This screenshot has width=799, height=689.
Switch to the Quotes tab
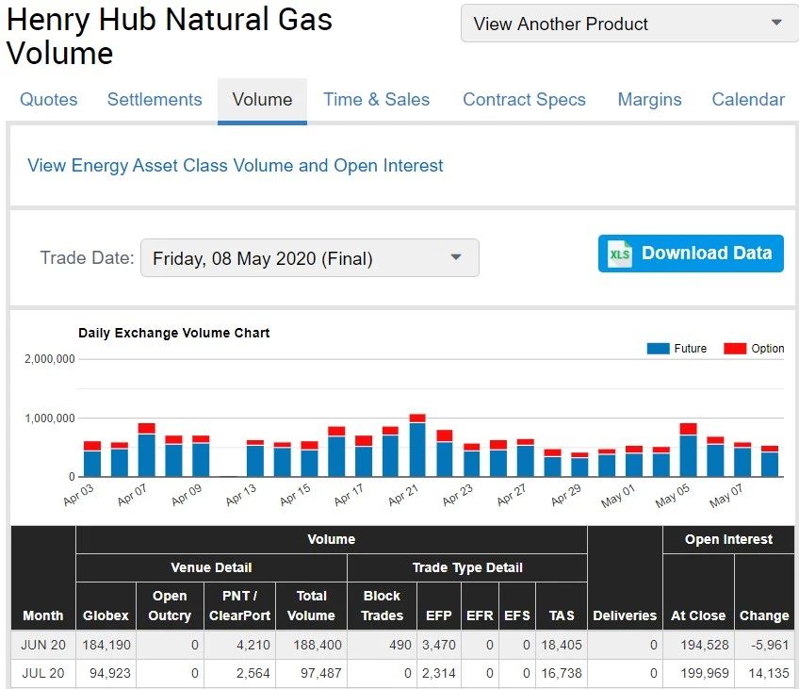point(49,100)
